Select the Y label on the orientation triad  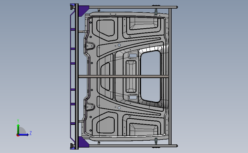coord(18,121)
